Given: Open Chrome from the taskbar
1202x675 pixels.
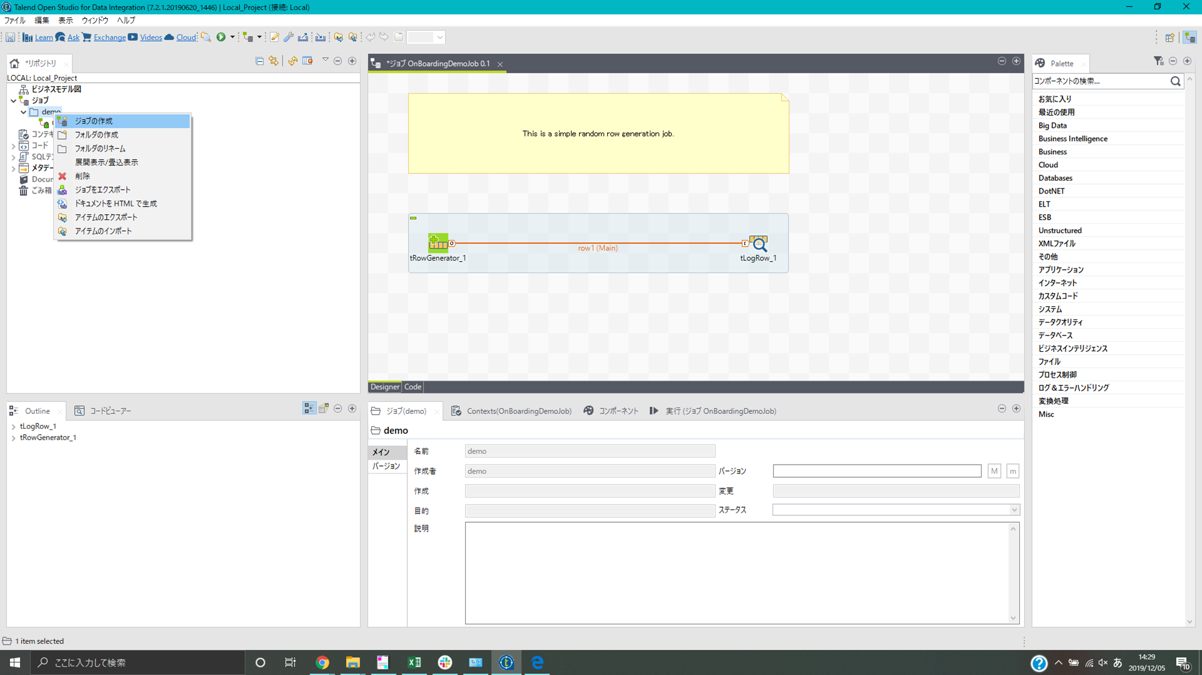Looking at the screenshot, I should tap(322, 662).
